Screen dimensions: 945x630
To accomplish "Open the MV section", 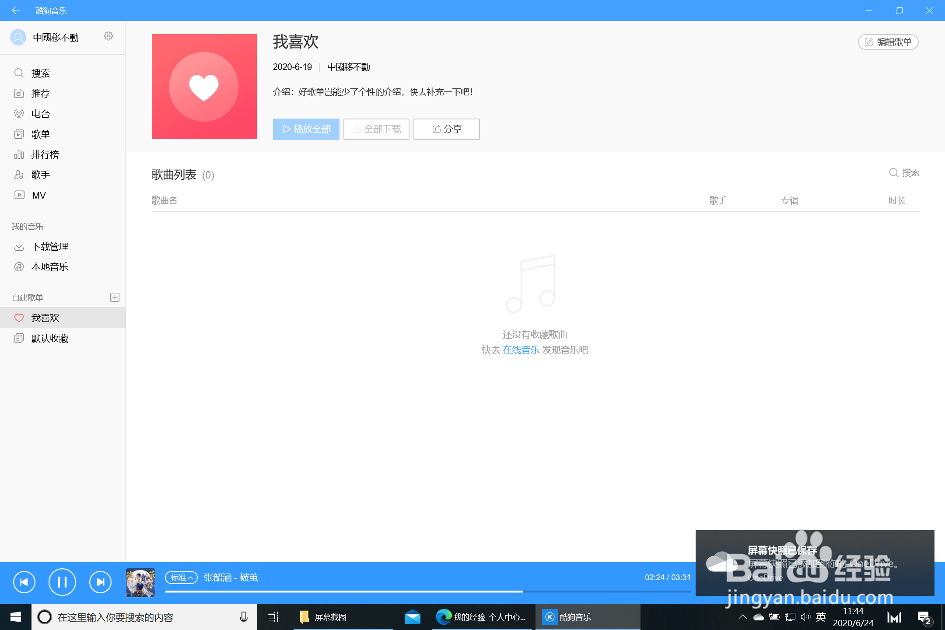I will [x=38, y=195].
